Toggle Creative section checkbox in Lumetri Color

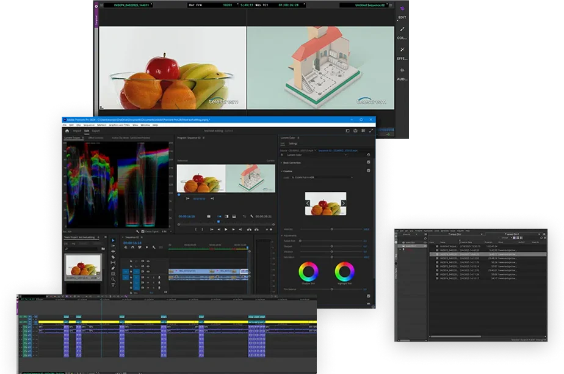pyautogui.click(x=368, y=170)
